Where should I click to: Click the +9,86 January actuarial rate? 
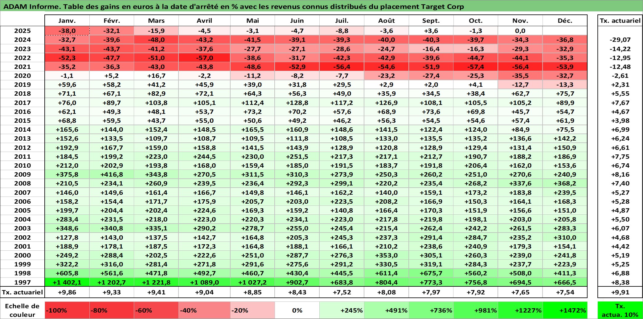(x=67, y=292)
